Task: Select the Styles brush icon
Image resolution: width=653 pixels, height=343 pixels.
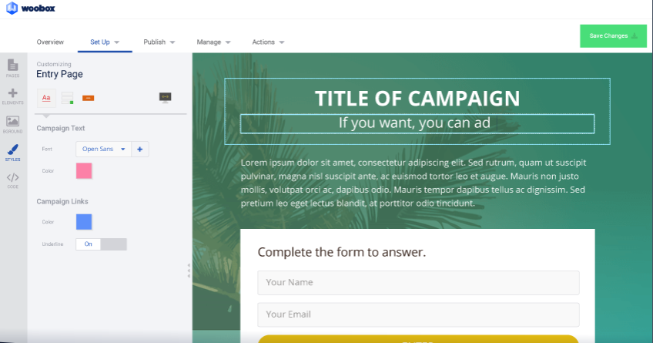Action: pyautogui.click(x=12, y=153)
